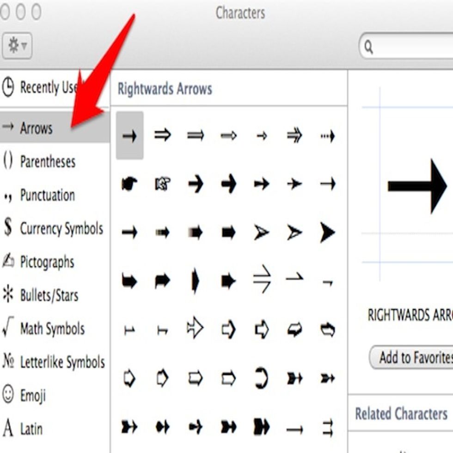This screenshot has width=453, height=453.
Task: Open the Latin category
Action: tap(31, 429)
